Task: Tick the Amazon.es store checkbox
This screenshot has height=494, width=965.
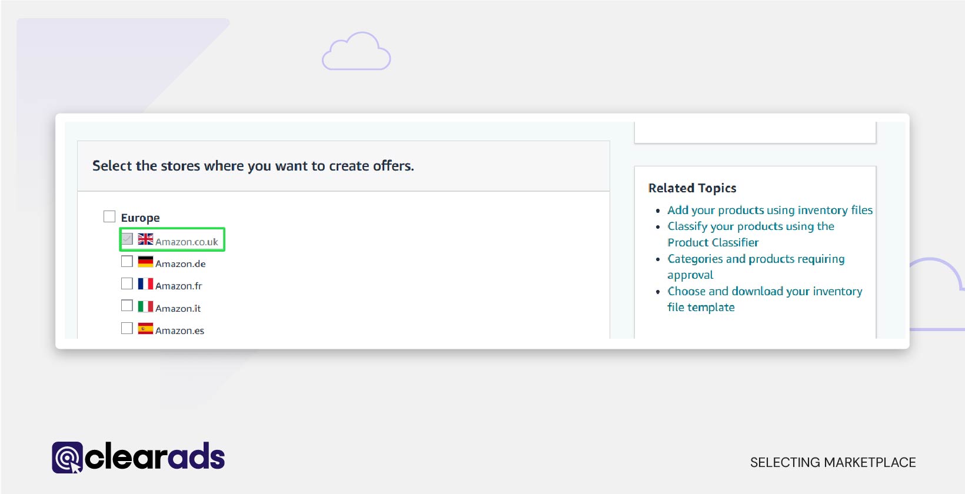Action: click(x=127, y=328)
